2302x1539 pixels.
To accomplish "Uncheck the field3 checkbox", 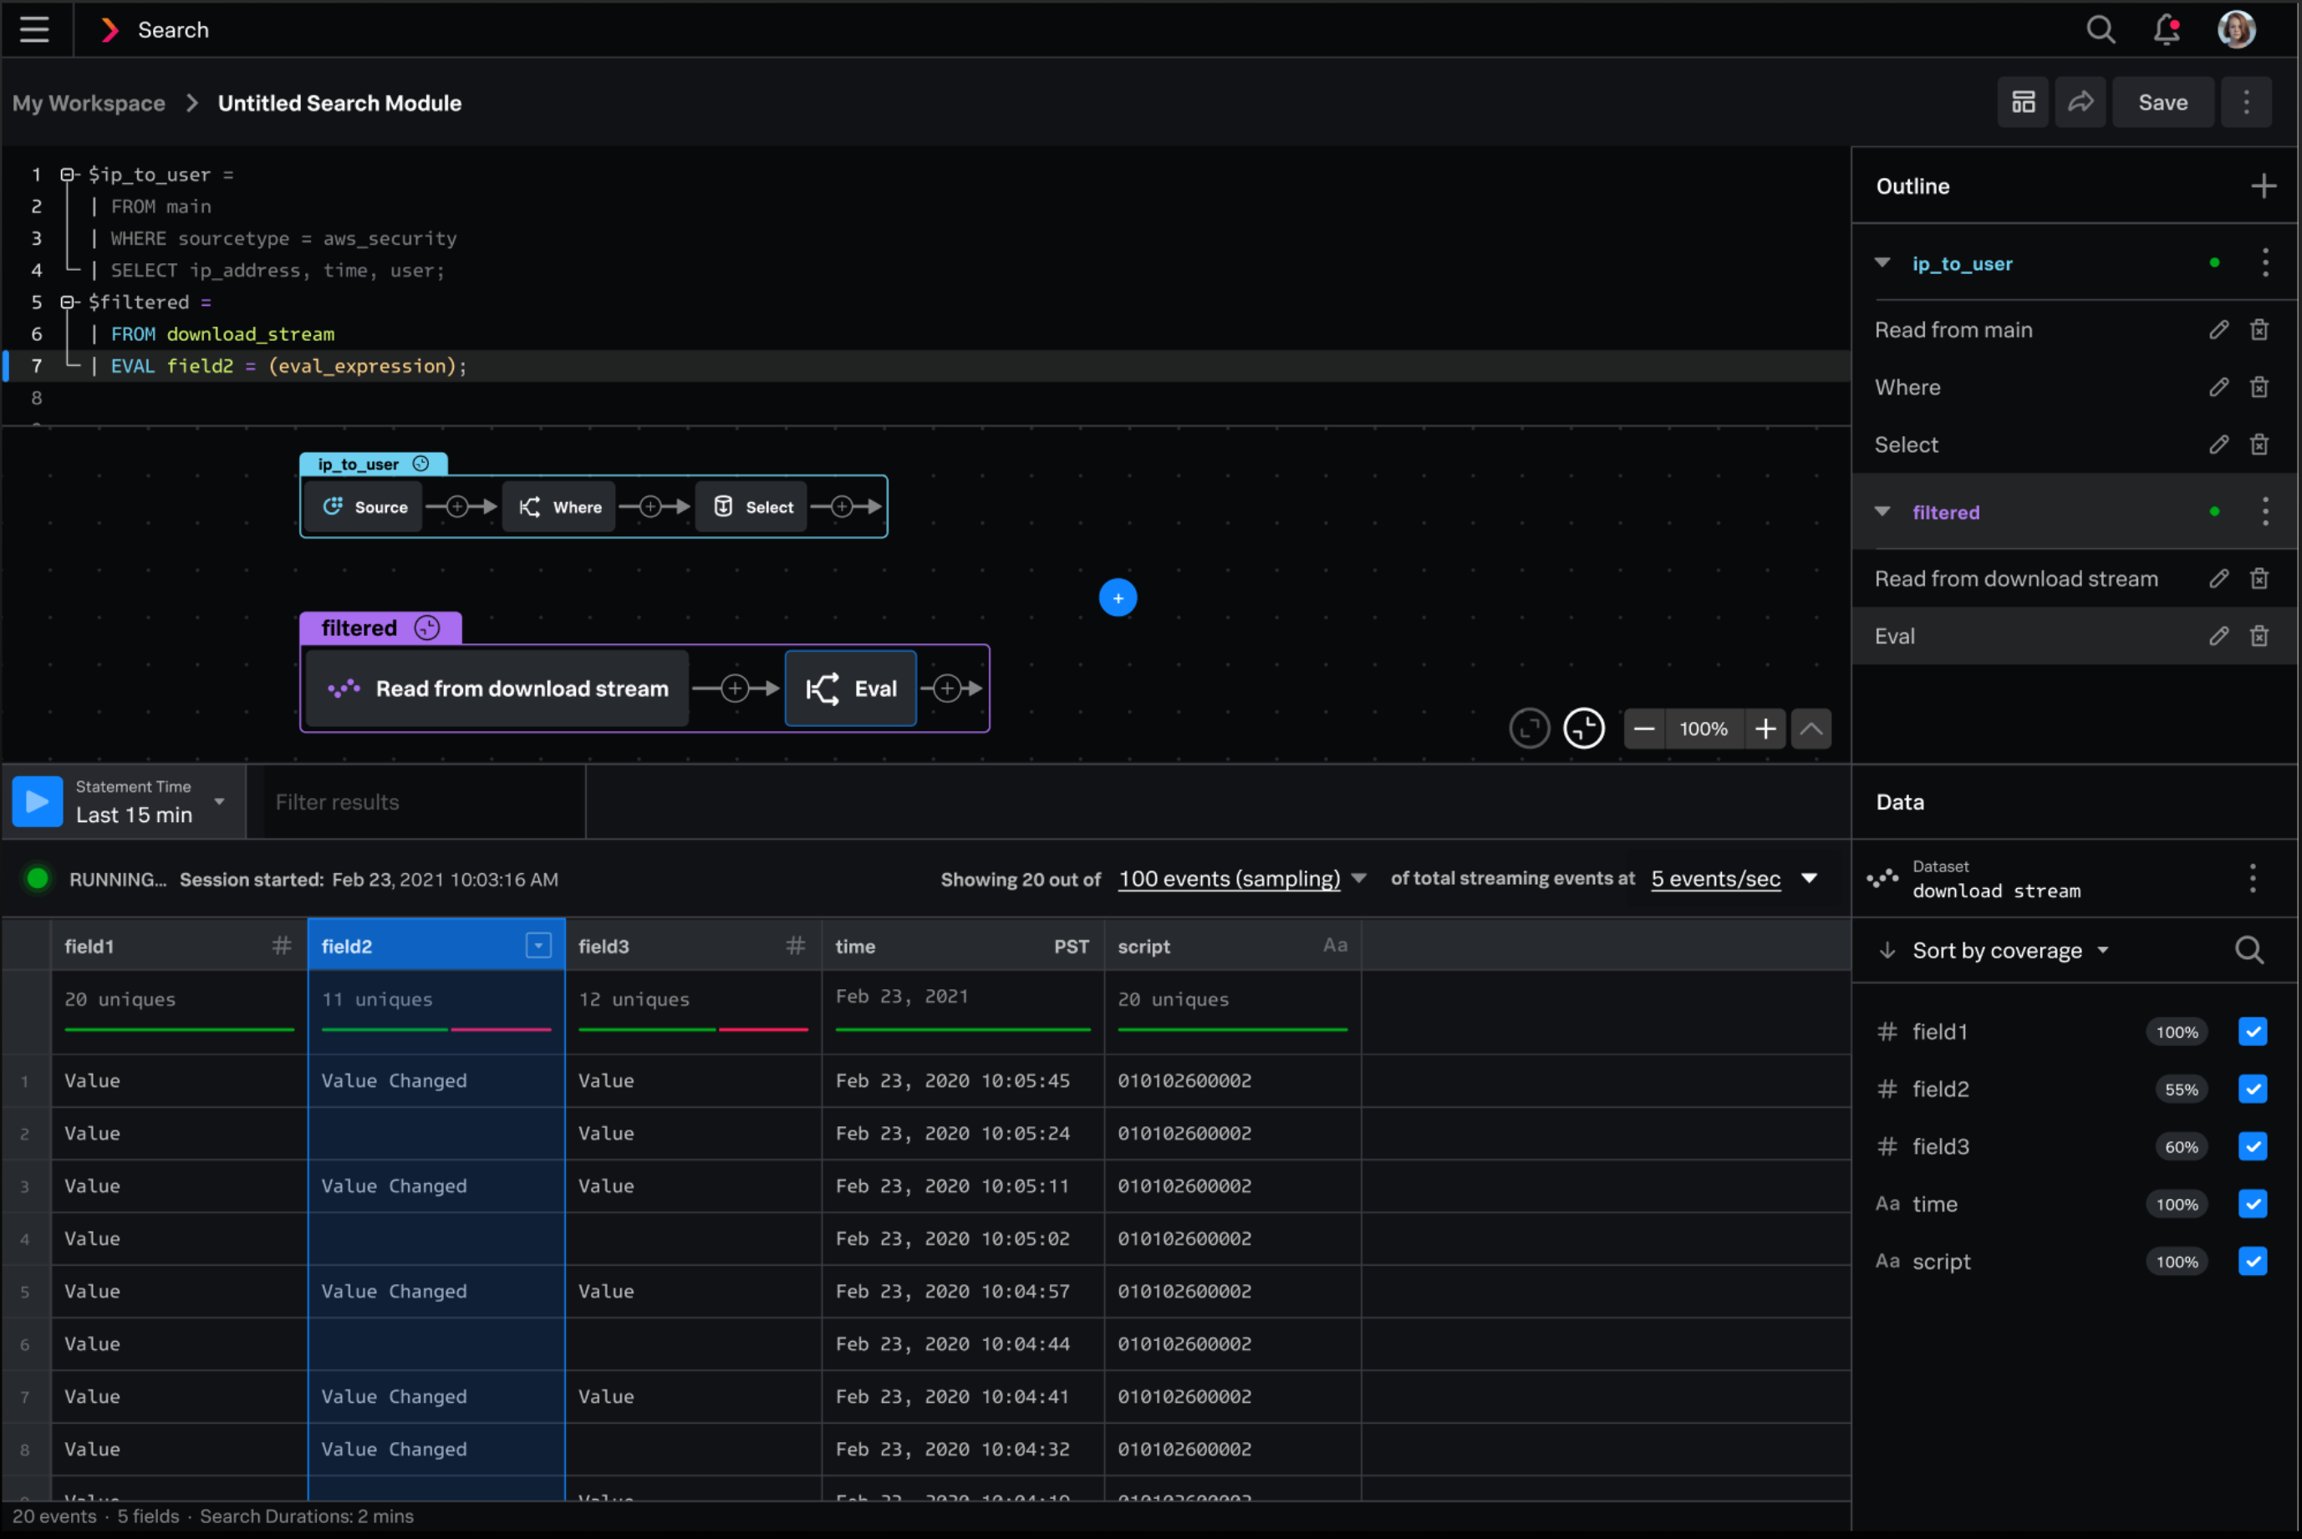I will click(2252, 1146).
